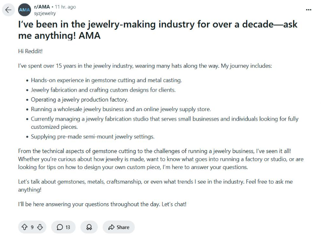Downvote the jewelry AMA post
The image size is (321, 243).
click(x=40, y=227)
